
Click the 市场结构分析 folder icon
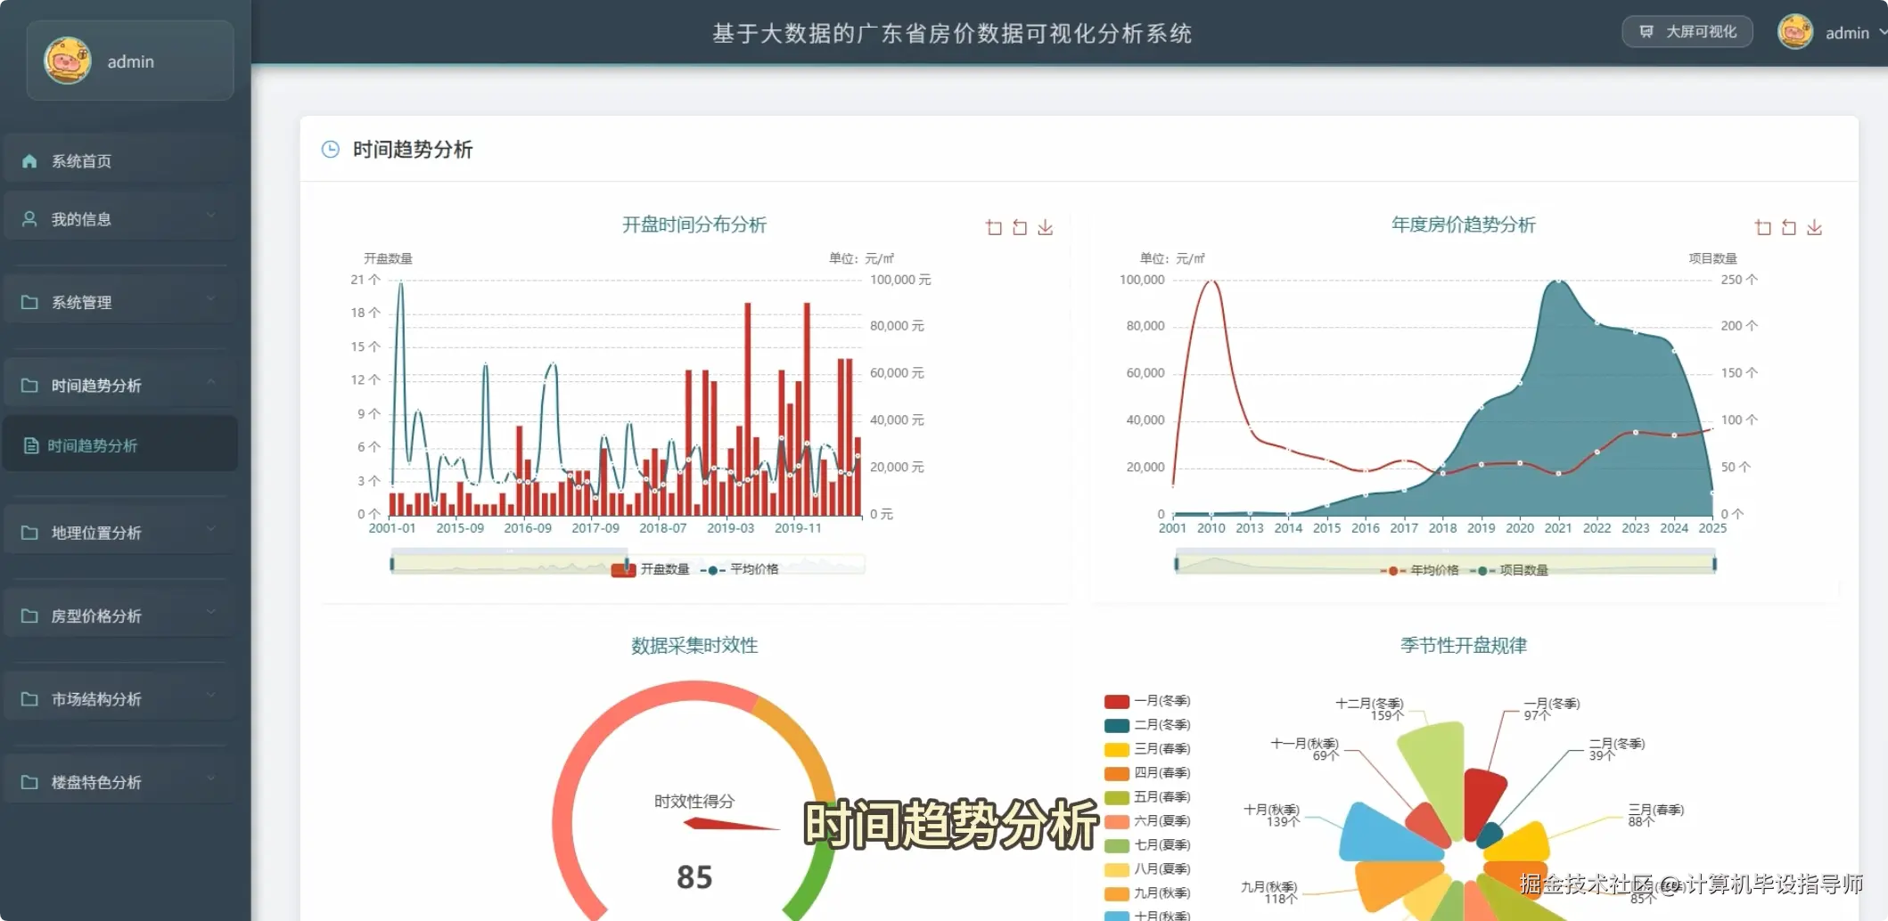tap(29, 699)
